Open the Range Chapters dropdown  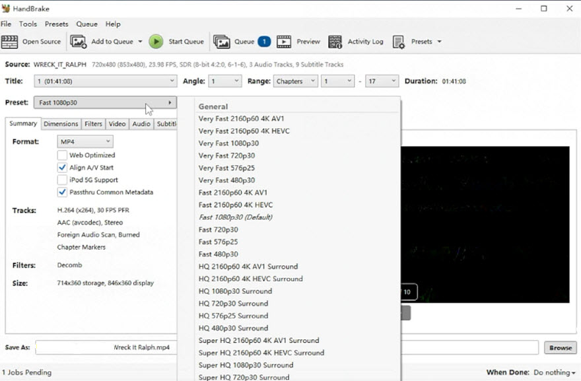point(295,81)
